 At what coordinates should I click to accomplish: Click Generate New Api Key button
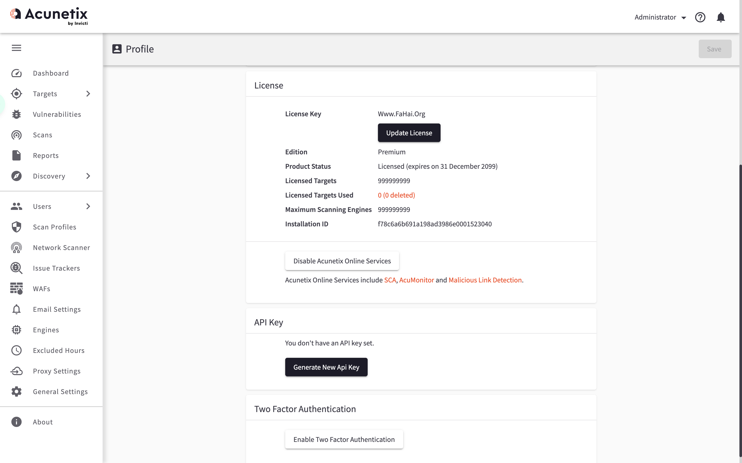[326, 367]
